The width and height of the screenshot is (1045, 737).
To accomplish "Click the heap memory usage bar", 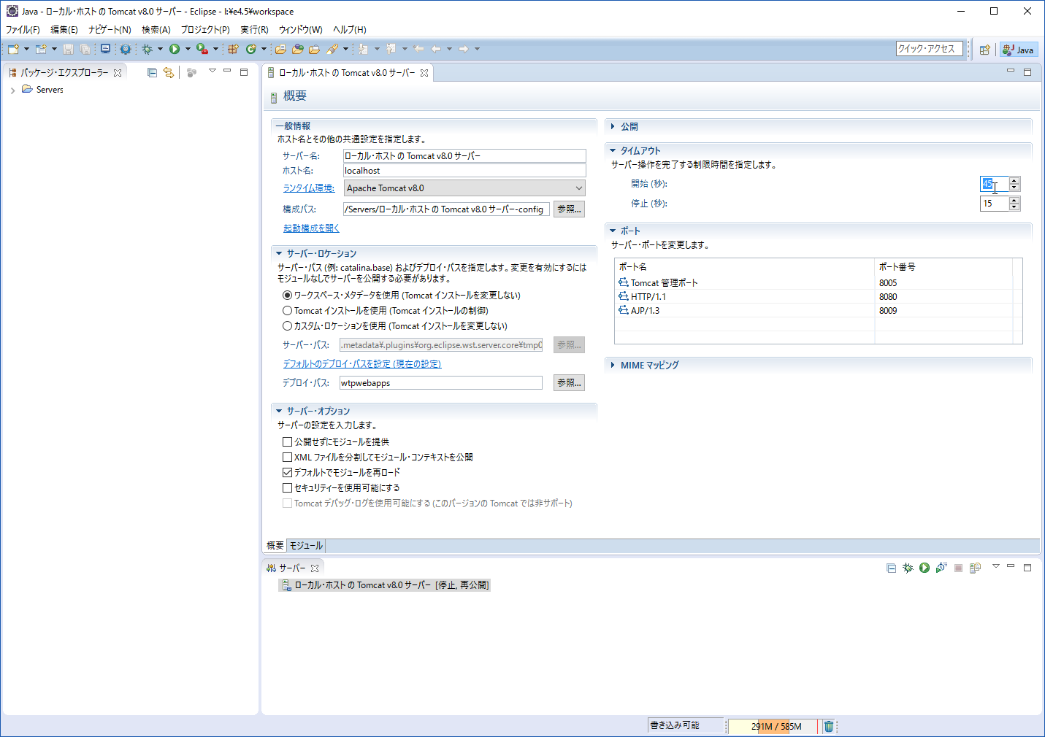I will pyautogui.click(x=773, y=726).
